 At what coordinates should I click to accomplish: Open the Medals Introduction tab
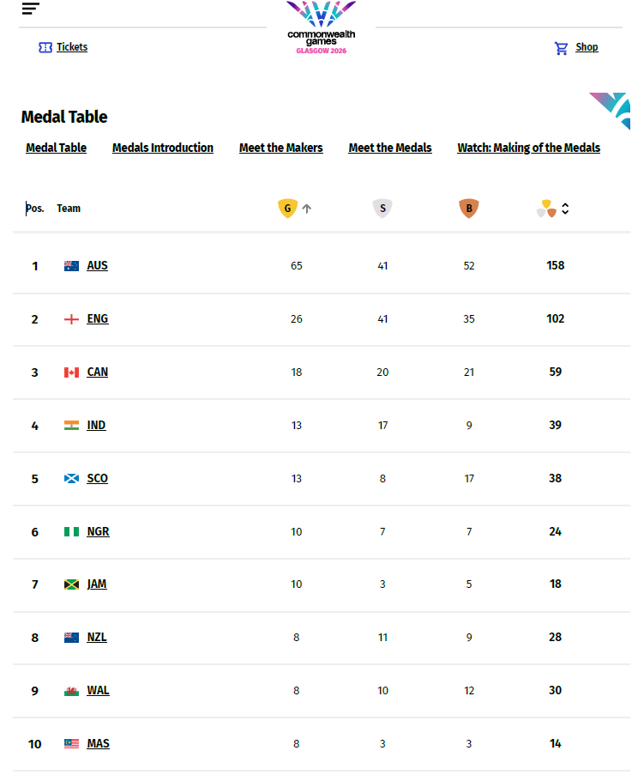coord(163,148)
